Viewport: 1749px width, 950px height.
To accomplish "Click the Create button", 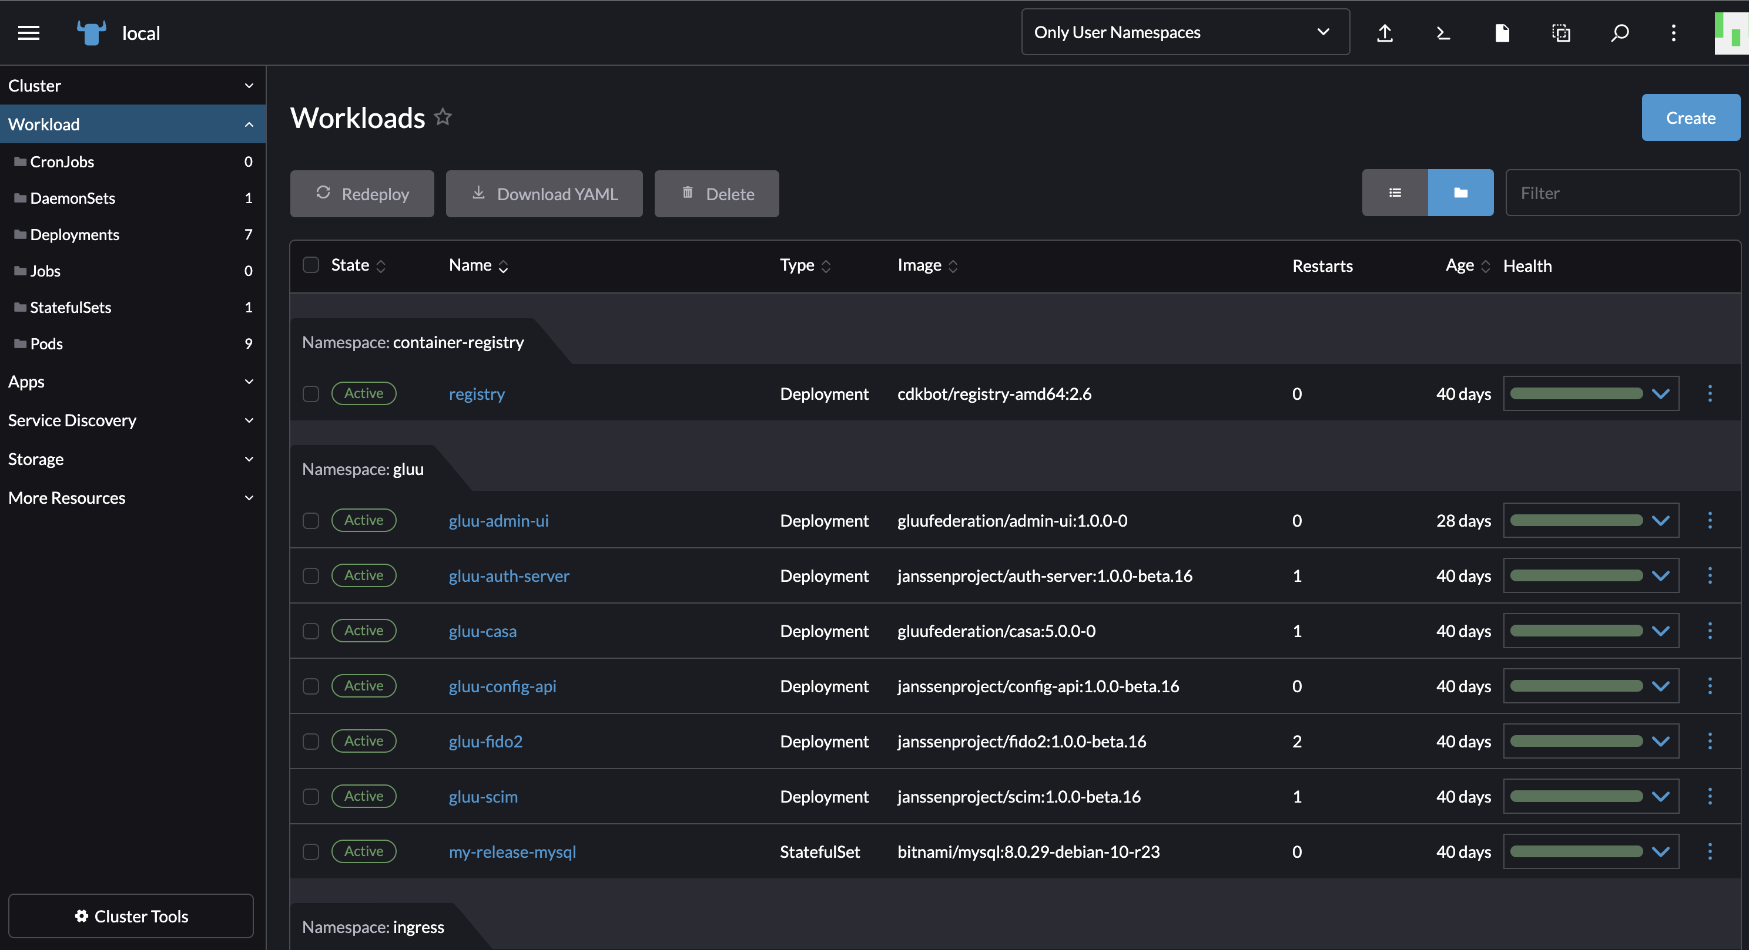I will point(1691,117).
